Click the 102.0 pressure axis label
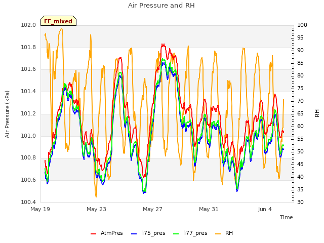The width and height of the screenshot is (324, 243). tap(28, 25)
